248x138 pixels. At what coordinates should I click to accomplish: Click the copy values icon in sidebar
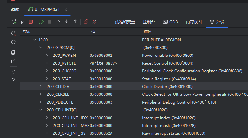[x=13, y=53]
